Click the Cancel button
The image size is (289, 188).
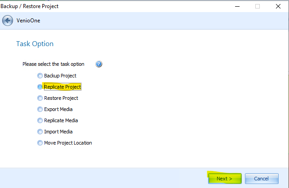[x=262, y=179]
